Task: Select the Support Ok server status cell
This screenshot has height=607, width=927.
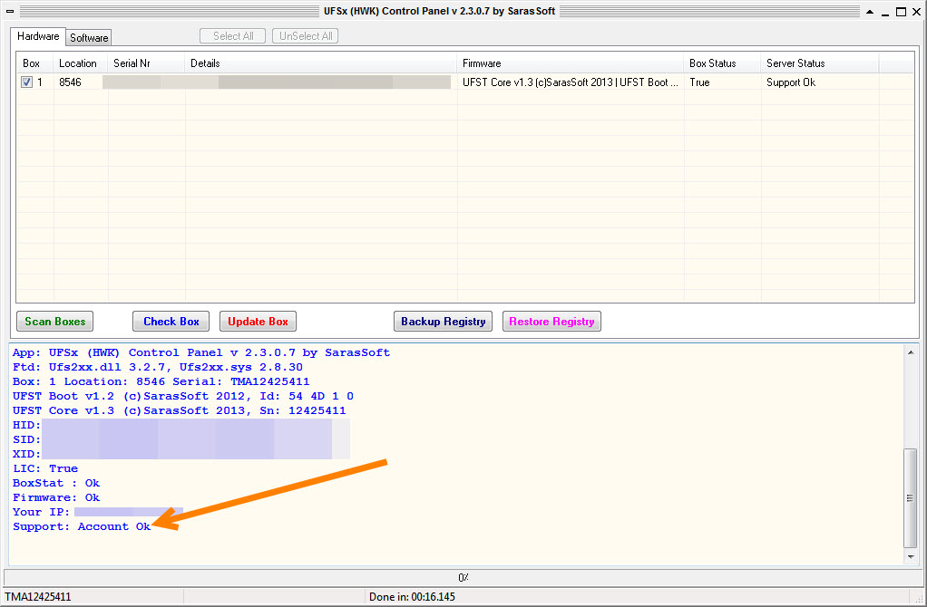Action: point(791,82)
